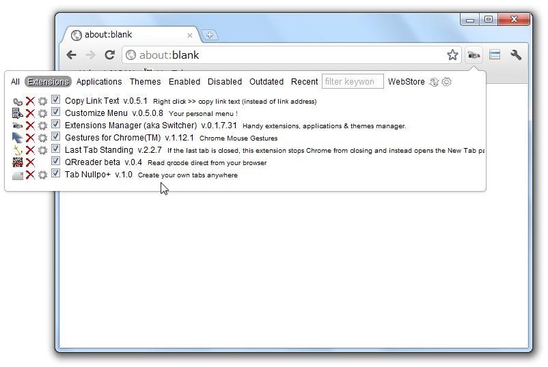Image resolution: width=548 pixels, height=367 pixels.
Task: Click Last Tab Standing name
Action: [x=99, y=149]
